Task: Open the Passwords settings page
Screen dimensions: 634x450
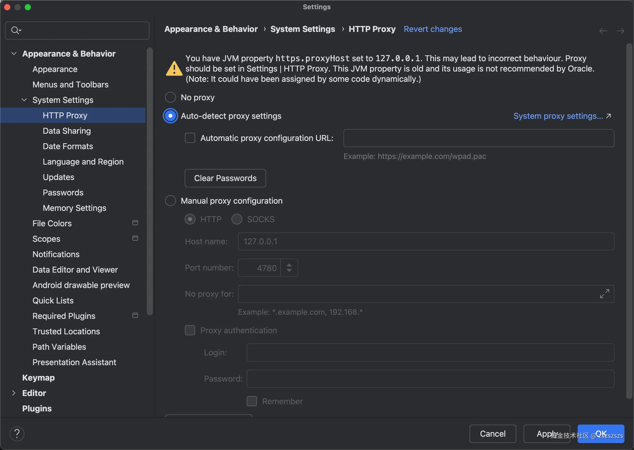Action: coord(63,192)
